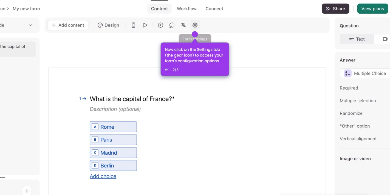
Task: Expand the left sidebar chevron dropdown
Action: (30, 25)
